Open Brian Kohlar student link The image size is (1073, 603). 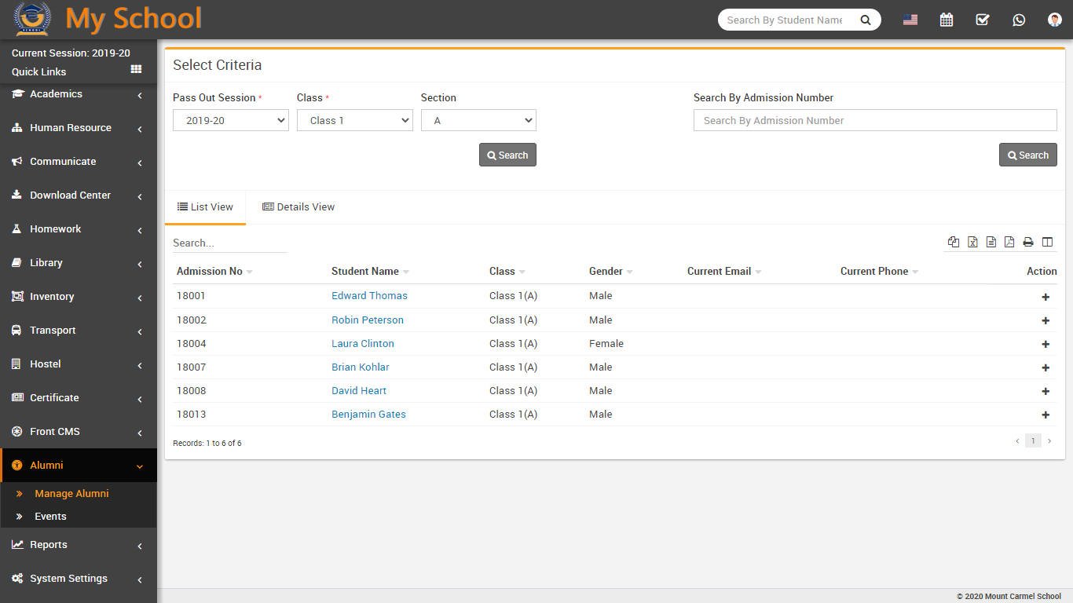point(361,367)
